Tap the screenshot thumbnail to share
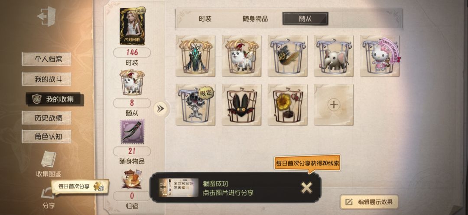 pyautogui.click(x=179, y=188)
